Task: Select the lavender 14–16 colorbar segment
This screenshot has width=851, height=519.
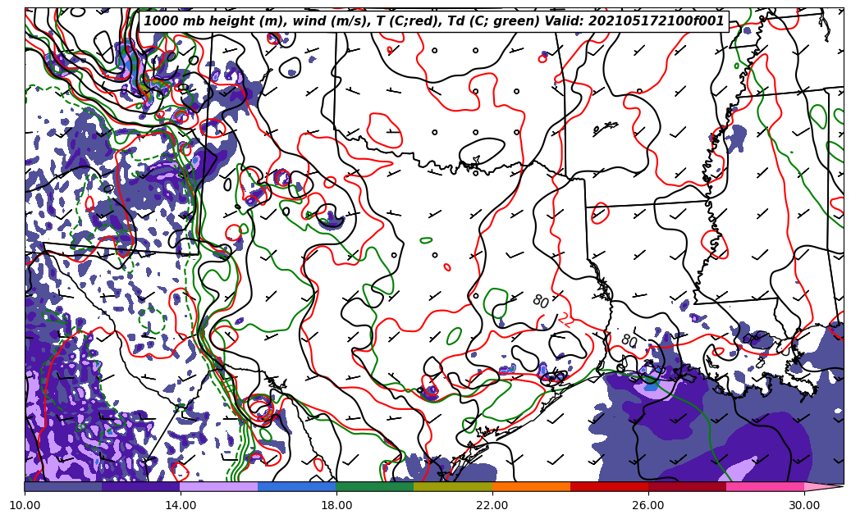Action: point(219,486)
